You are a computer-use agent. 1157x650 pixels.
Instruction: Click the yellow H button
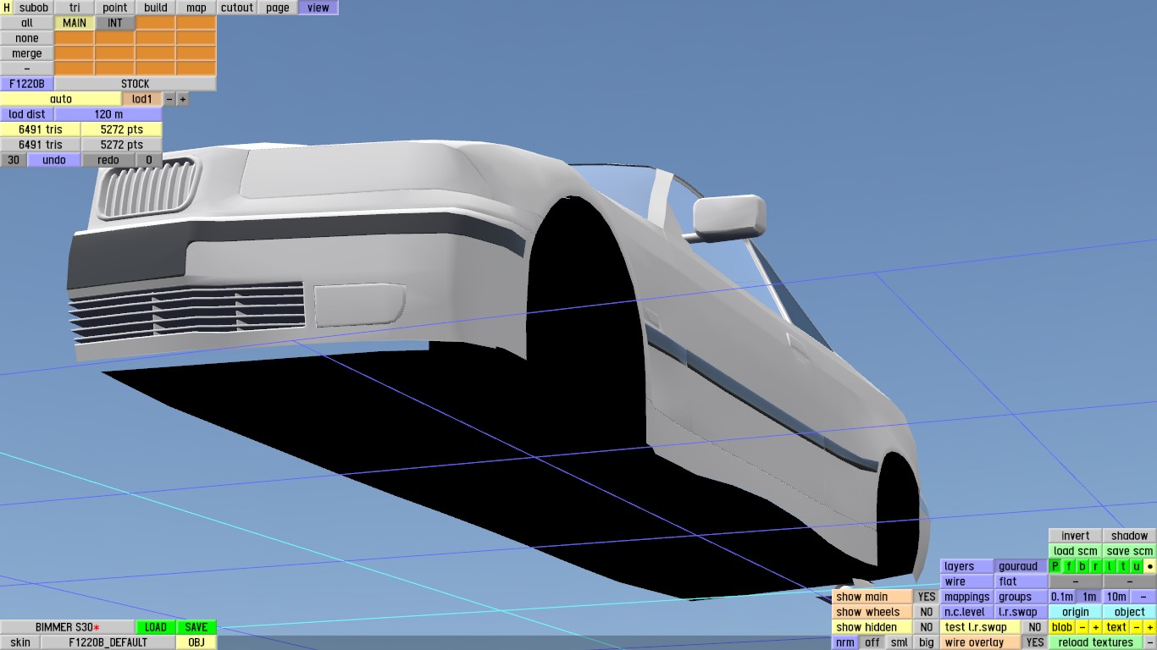point(7,8)
